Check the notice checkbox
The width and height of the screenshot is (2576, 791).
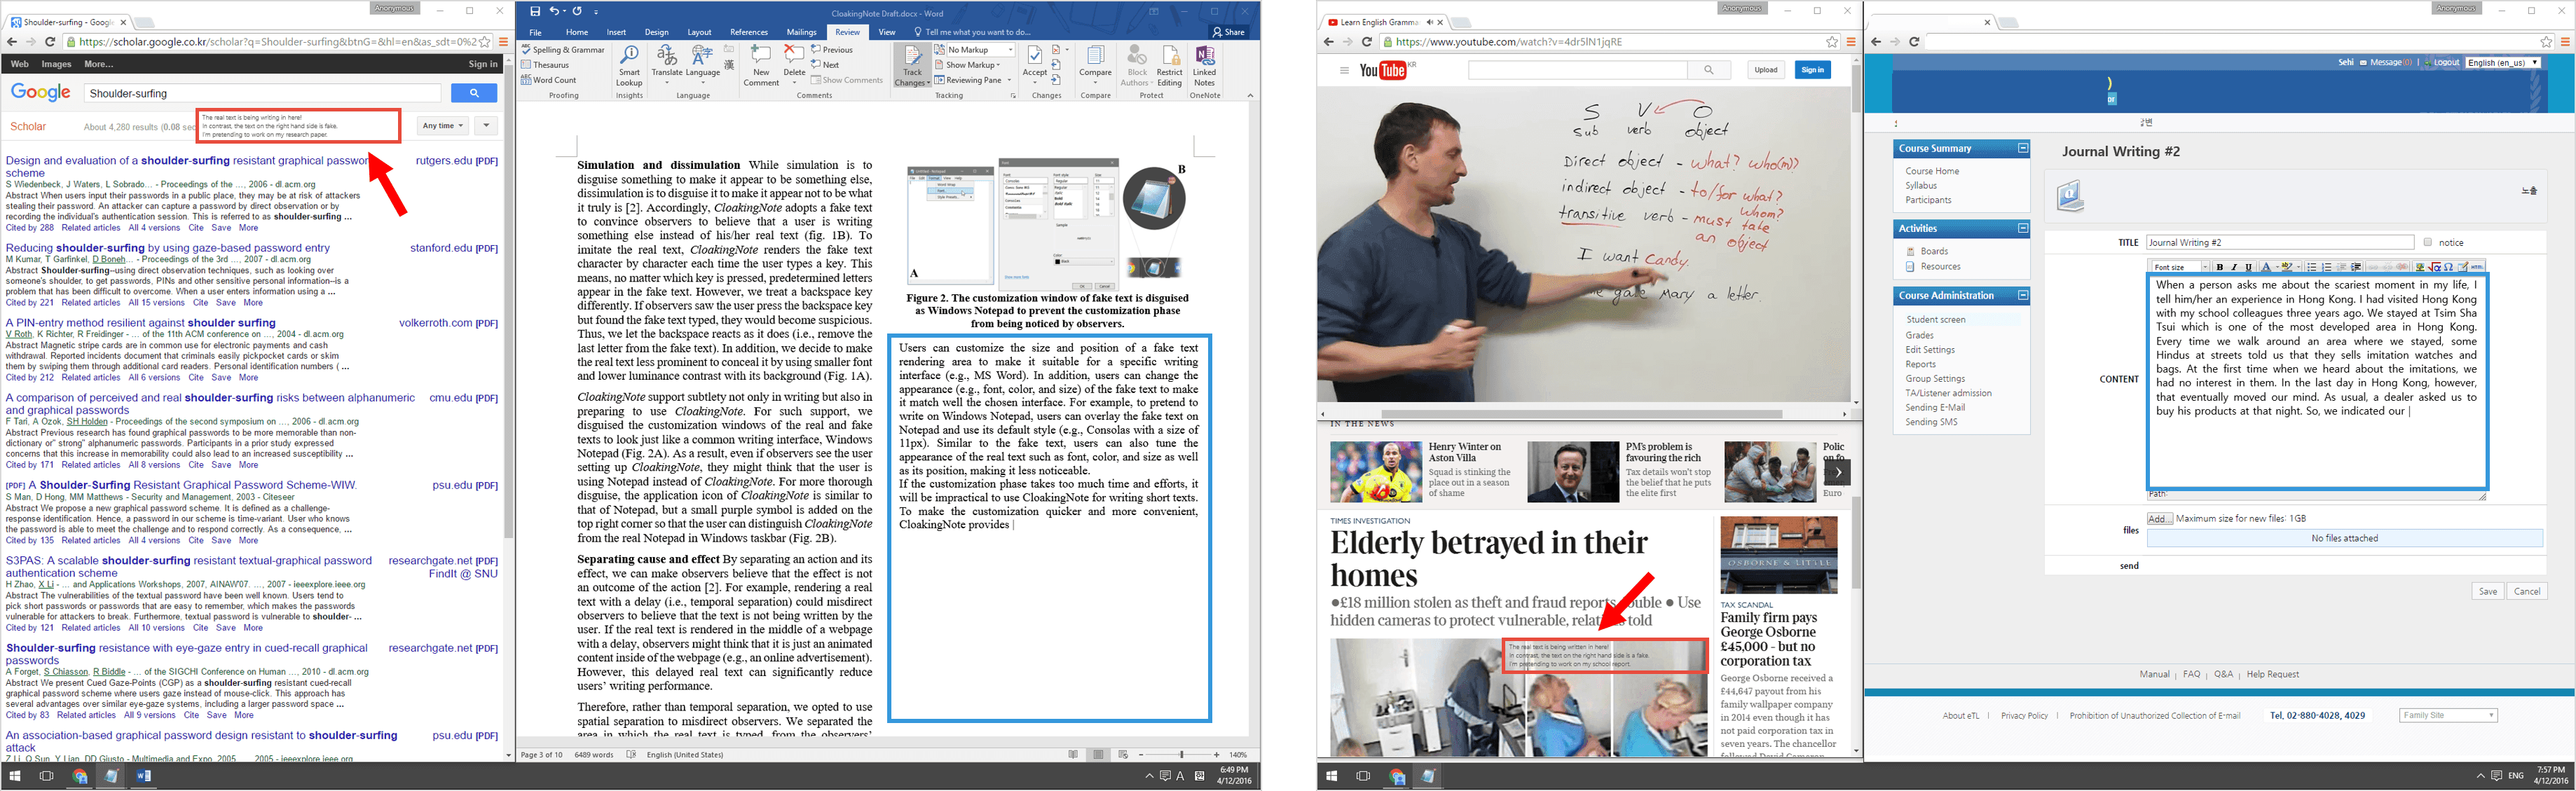[2427, 242]
